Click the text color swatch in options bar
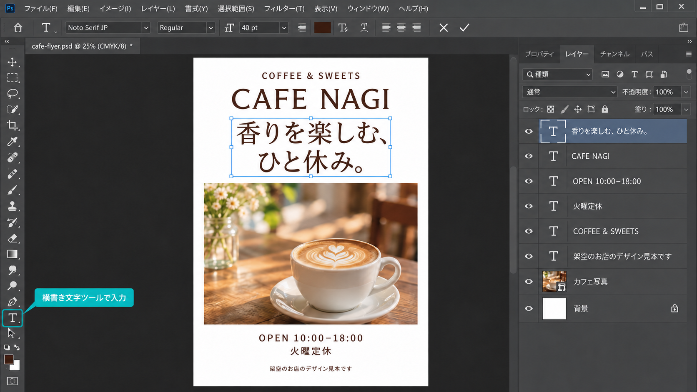Image resolution: width=697 pixels, height=392 pixels. click(x=322, y=27)
